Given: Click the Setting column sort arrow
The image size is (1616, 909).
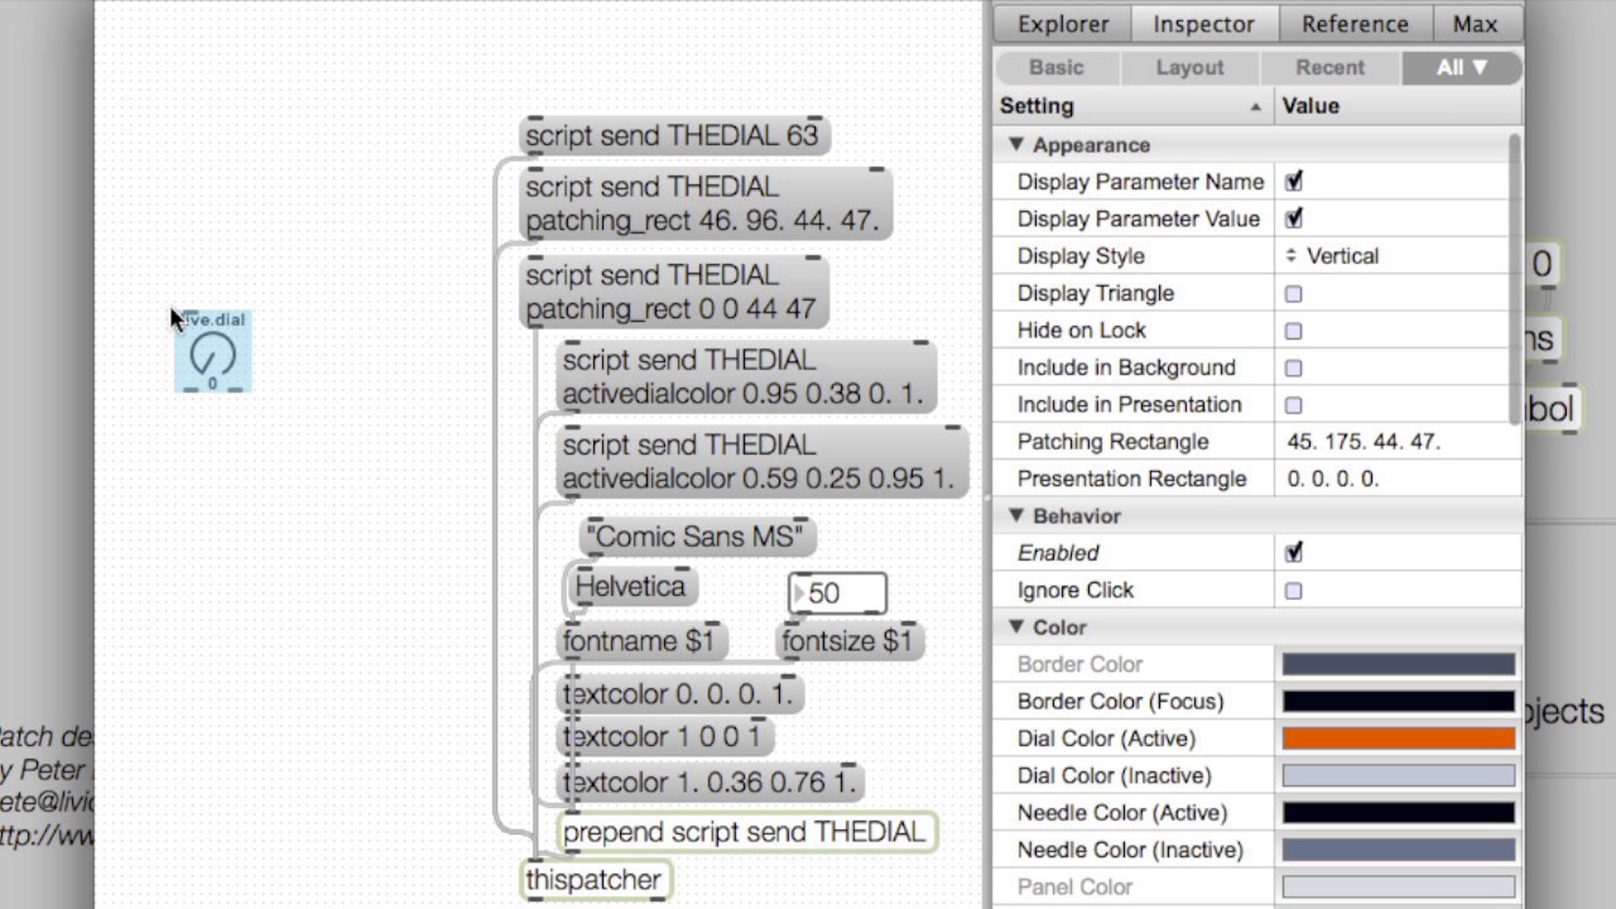Looking at the screenshot, I should coord(1255,107).
